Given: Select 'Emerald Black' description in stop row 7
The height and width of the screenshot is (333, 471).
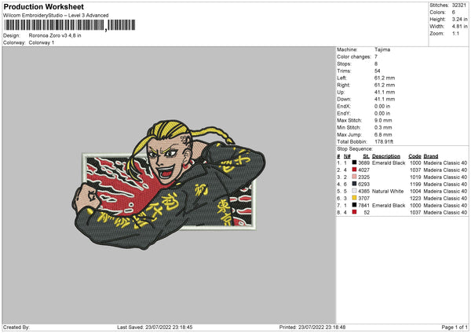Looking at the screenshot, I should click(389, 205).
